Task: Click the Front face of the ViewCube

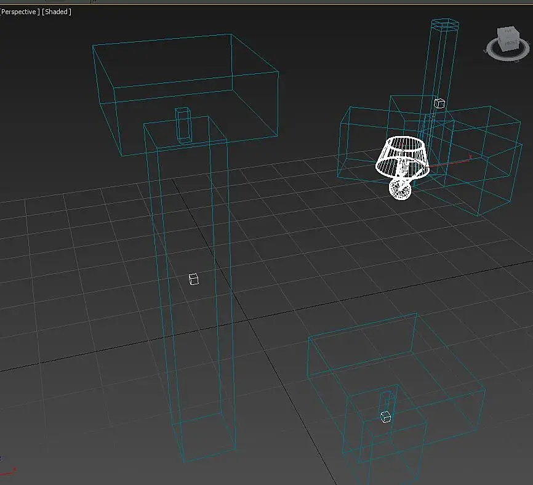Action: pyautogui.click(x=511, y=43)
